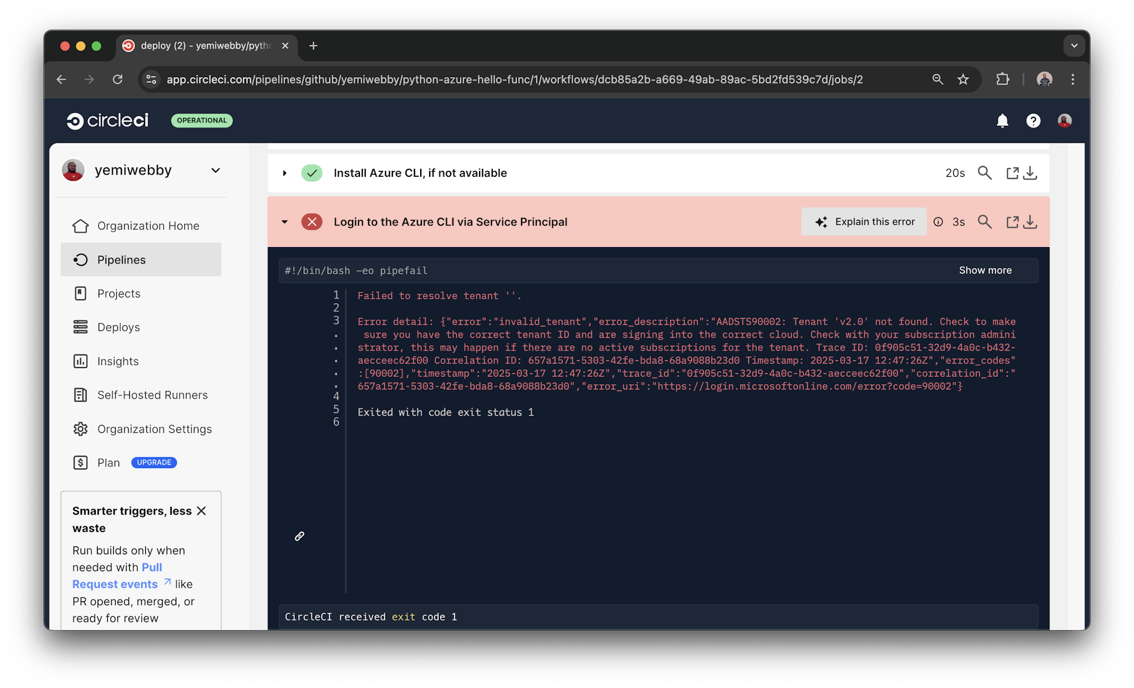Open the failed step log in new window

(1013, 222)
